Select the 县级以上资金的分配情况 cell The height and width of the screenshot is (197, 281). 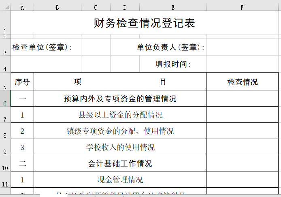120,115
